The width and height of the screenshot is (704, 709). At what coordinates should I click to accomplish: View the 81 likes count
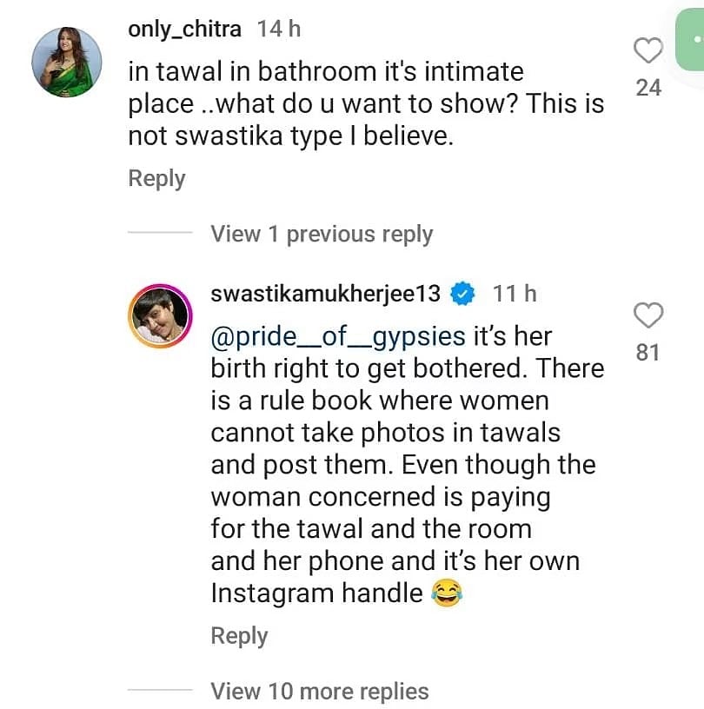click(x=648, y=352)
